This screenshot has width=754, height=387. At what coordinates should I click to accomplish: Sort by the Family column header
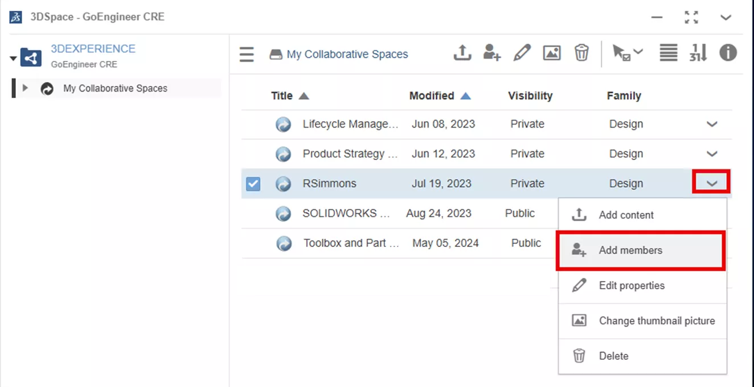coord(624,96)
